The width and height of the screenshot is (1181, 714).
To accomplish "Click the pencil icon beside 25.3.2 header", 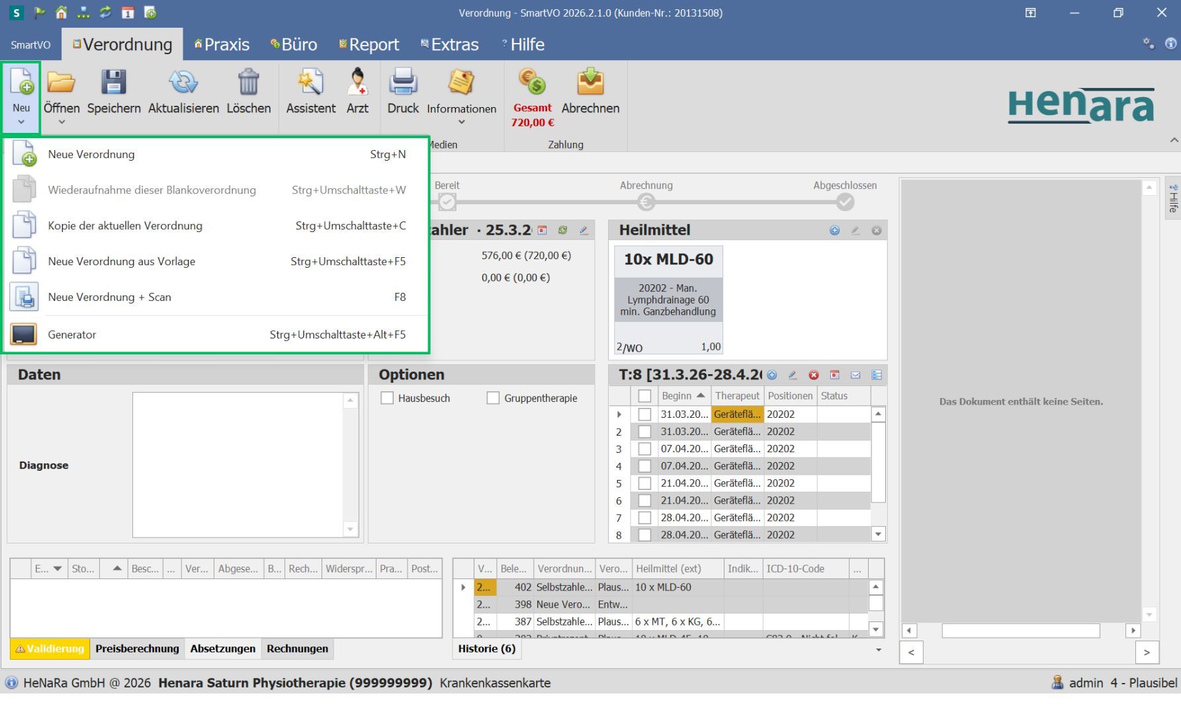I will point(584,231).
